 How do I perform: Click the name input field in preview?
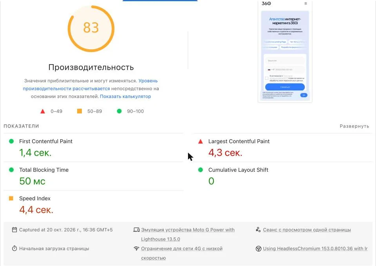point(285,61)
